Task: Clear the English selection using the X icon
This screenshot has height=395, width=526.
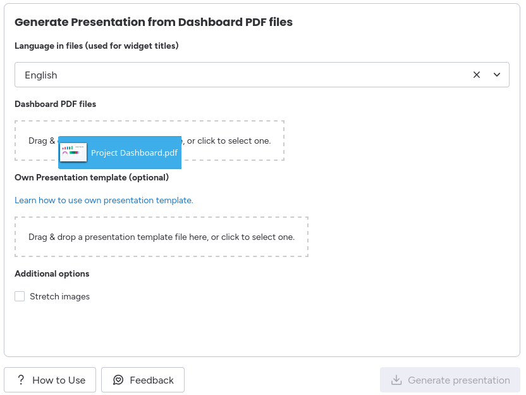Action: coord(477,75)
